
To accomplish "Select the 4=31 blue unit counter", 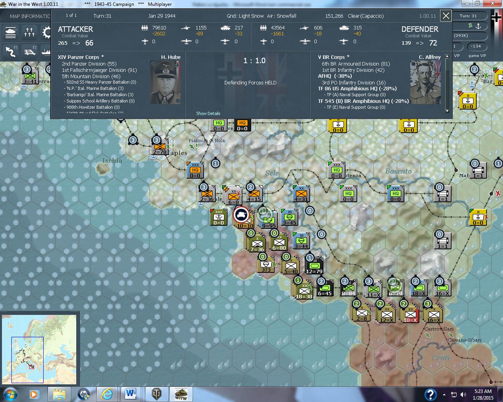I will pos(301,194).
